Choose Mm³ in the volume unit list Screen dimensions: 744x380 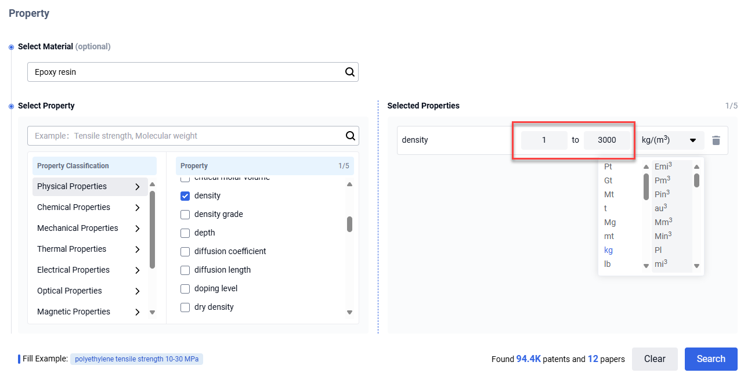[x=663, y=222]
